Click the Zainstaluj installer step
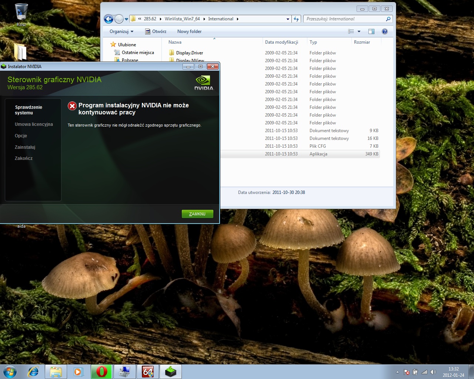This screenshot has width=474, height=379. pyautogui.click(x=25, y=147)
